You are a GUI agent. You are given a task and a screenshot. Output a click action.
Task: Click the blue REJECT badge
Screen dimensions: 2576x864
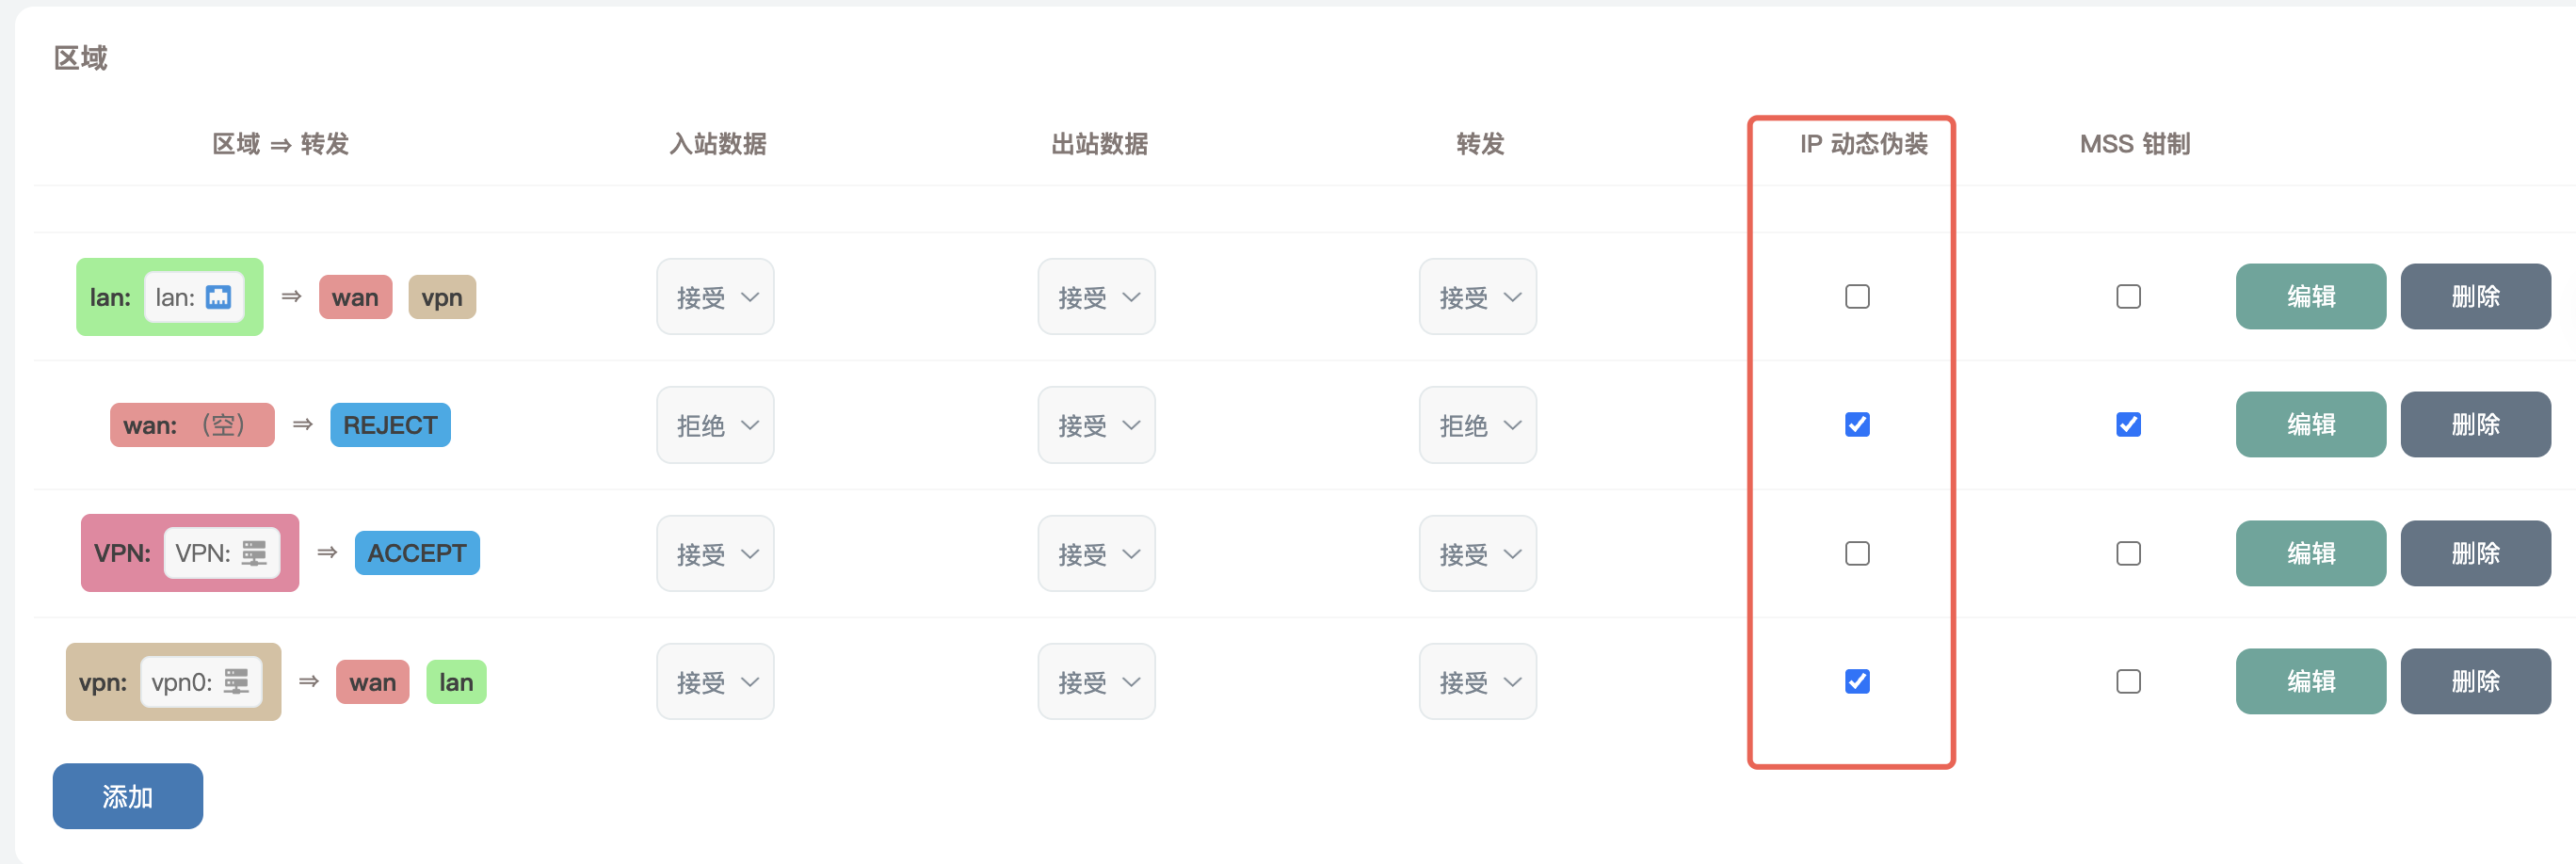pos(390,425)
